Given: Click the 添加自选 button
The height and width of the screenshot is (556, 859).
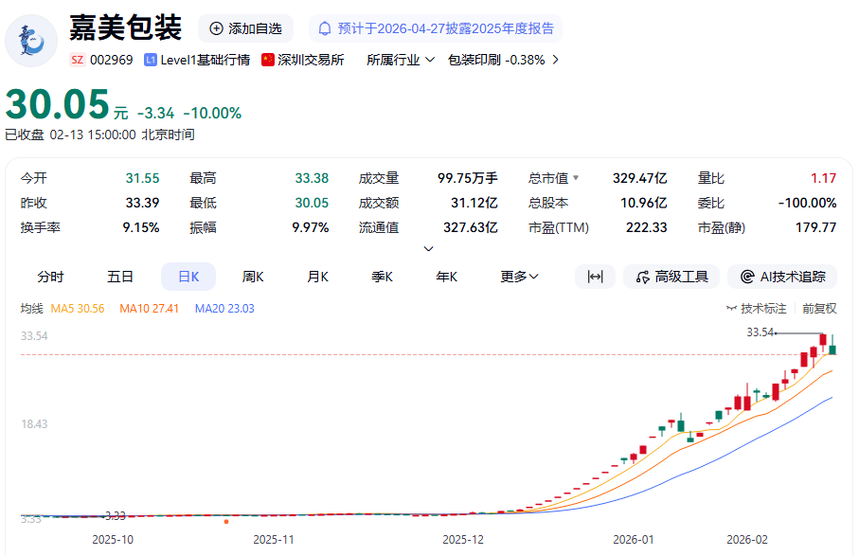Looking at the screenshot, I should [x=245, y=28].
